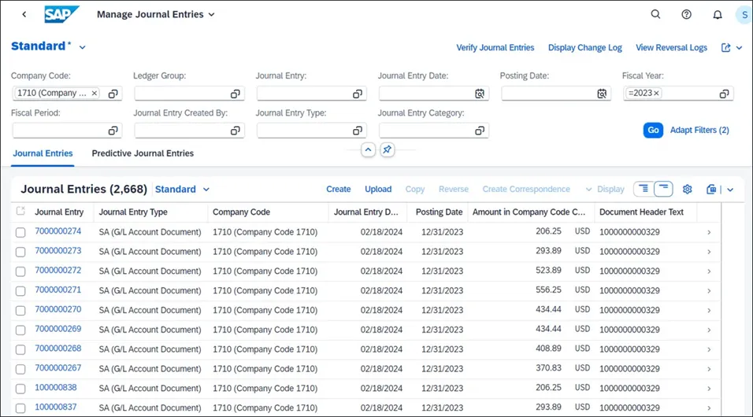Select the Journal Entries tab

click(x=43, y=153)
